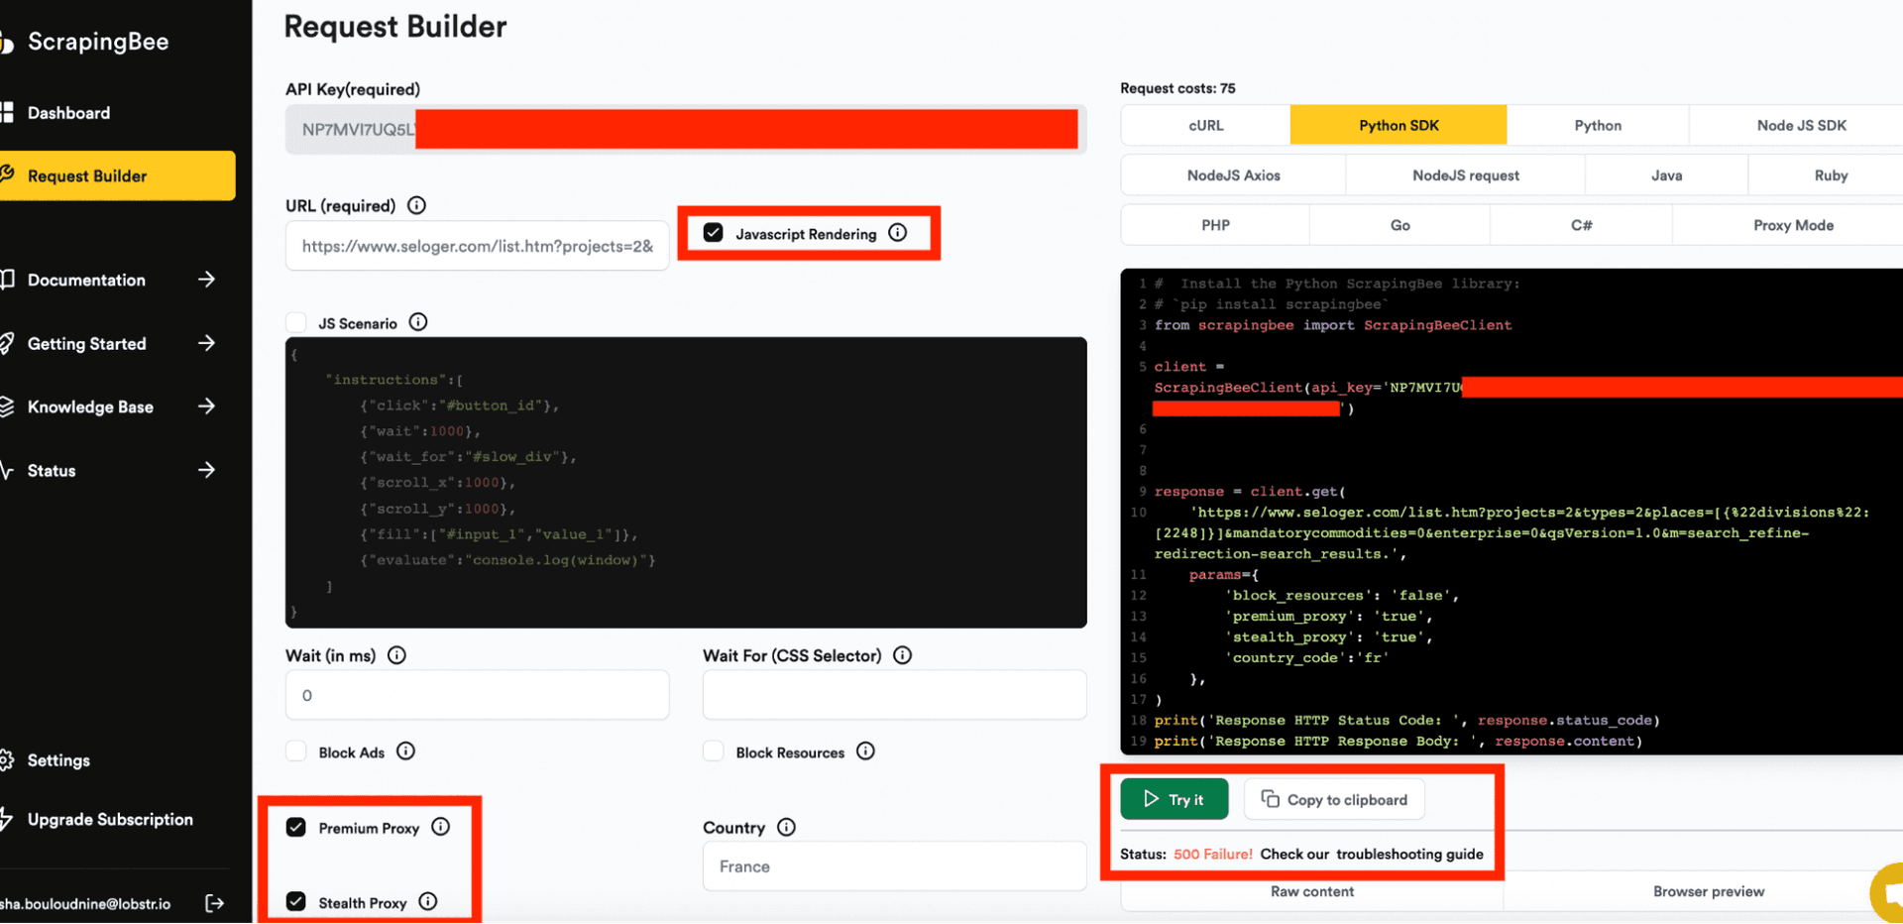Expand the Knowledge Base arrow
Screen dimensions: 1903x924
click(206, 406)
